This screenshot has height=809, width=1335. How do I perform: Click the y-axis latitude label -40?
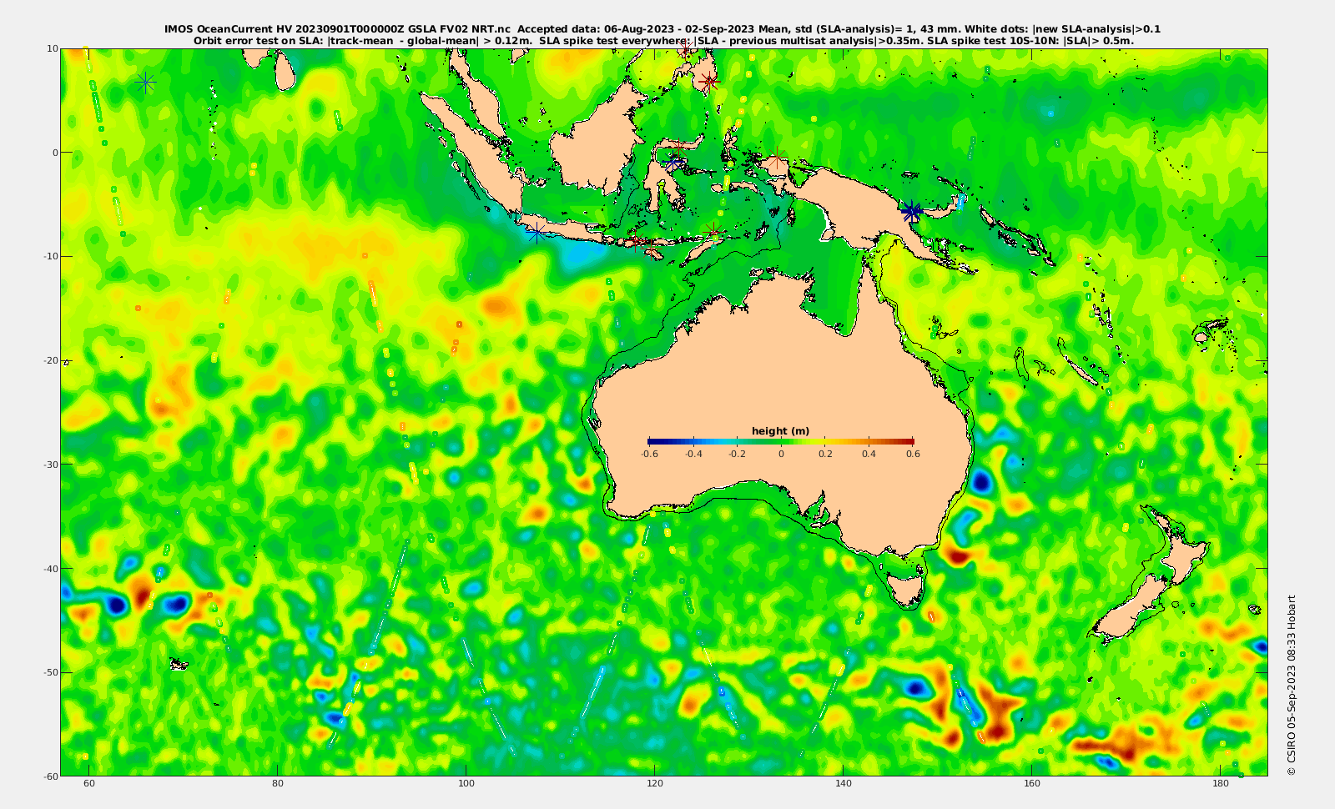coord(50,568)
